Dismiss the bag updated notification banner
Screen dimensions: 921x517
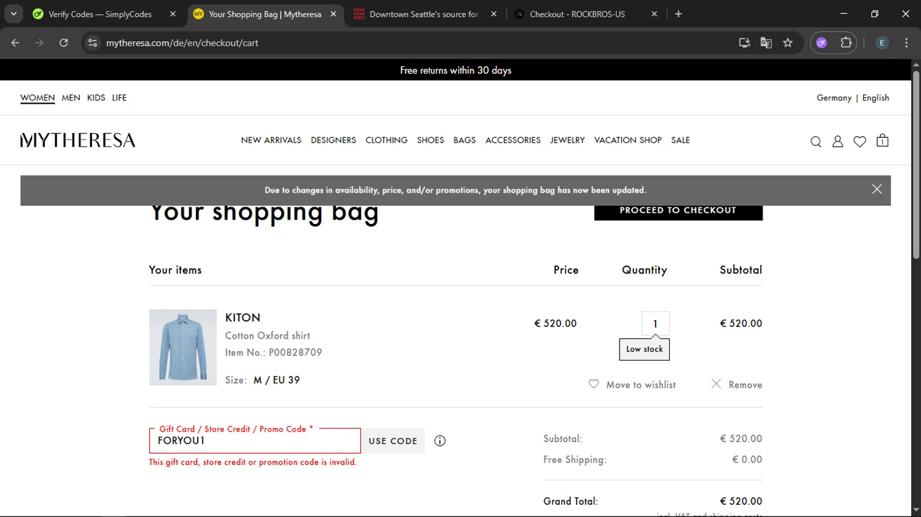[877, 190]
